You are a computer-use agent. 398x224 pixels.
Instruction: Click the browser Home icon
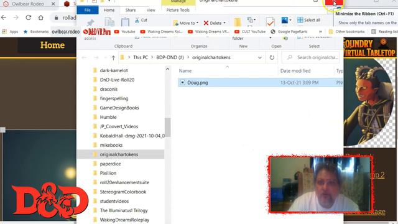[x=41, y=17]
